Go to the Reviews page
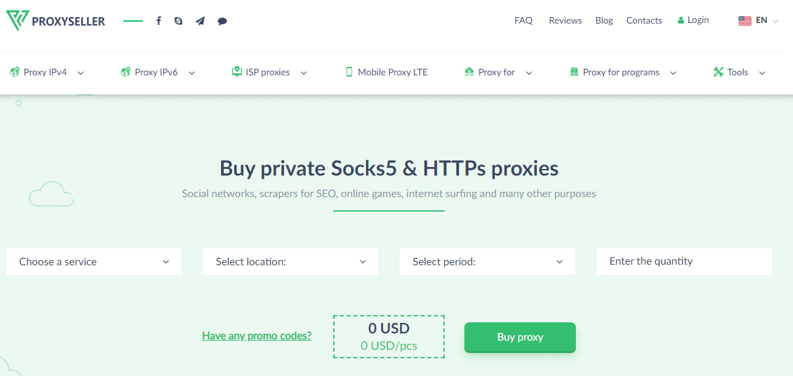This screenshot has width=793, height=376. 565,20
